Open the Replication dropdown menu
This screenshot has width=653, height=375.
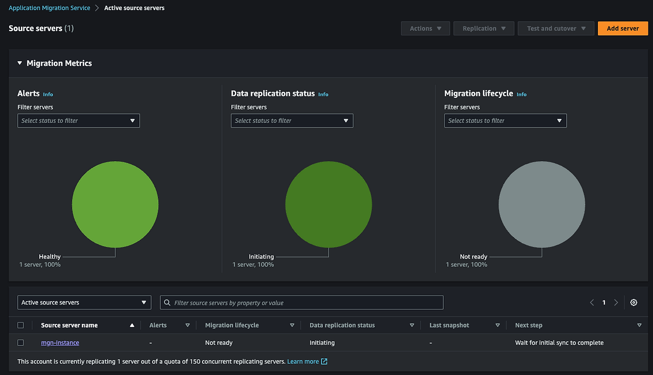coord(484,29)
